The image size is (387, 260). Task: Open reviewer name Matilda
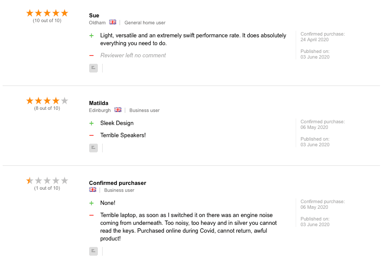(98, 103)
